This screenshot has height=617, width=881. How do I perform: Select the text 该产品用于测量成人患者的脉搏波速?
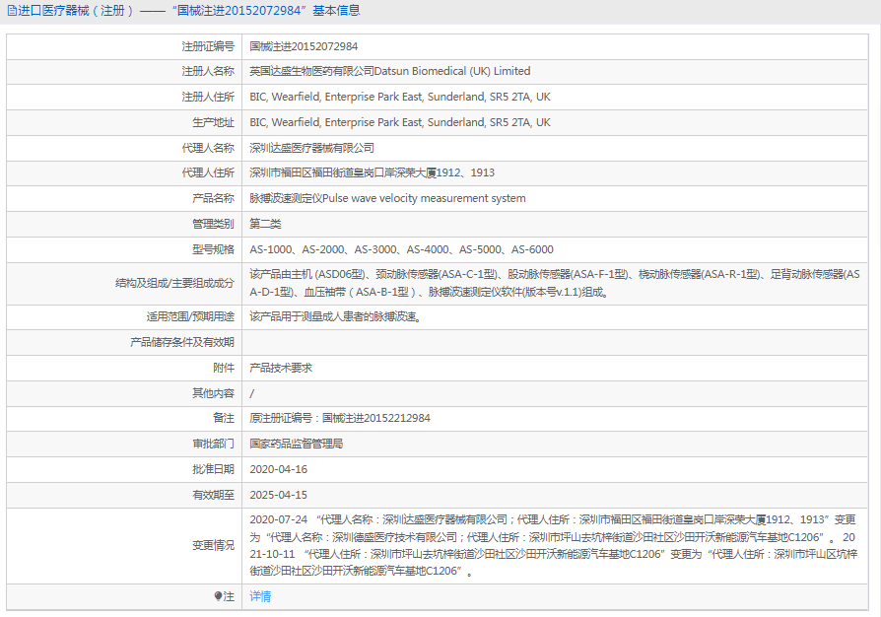[x=335, y=317]
